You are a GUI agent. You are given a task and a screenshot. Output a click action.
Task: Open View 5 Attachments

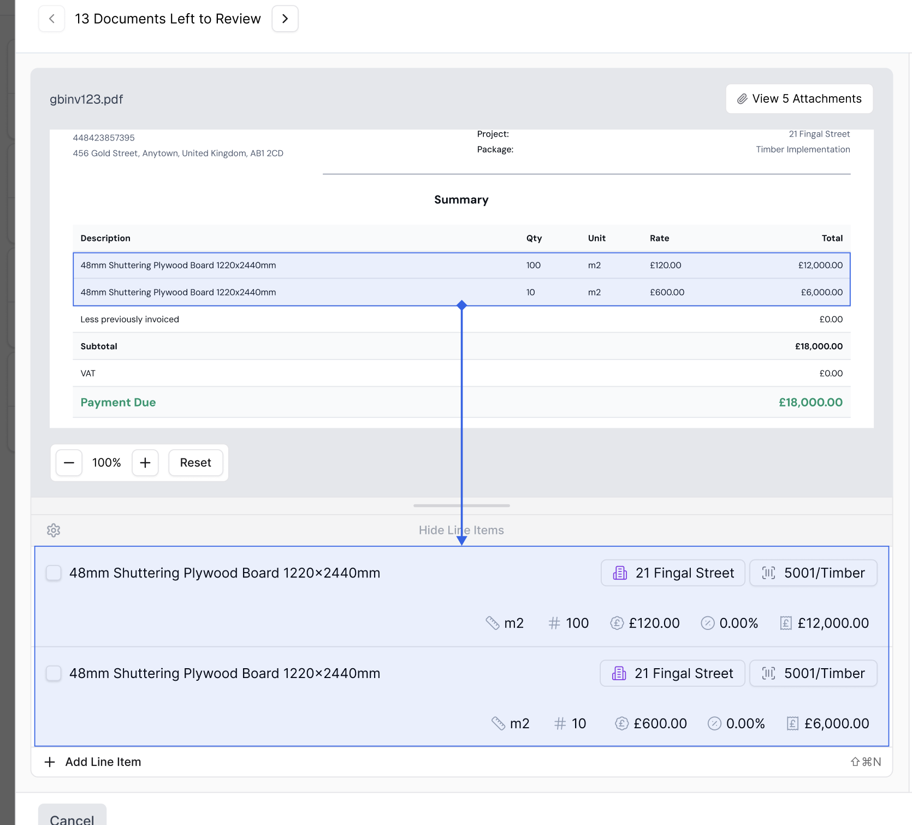[799, 99]
